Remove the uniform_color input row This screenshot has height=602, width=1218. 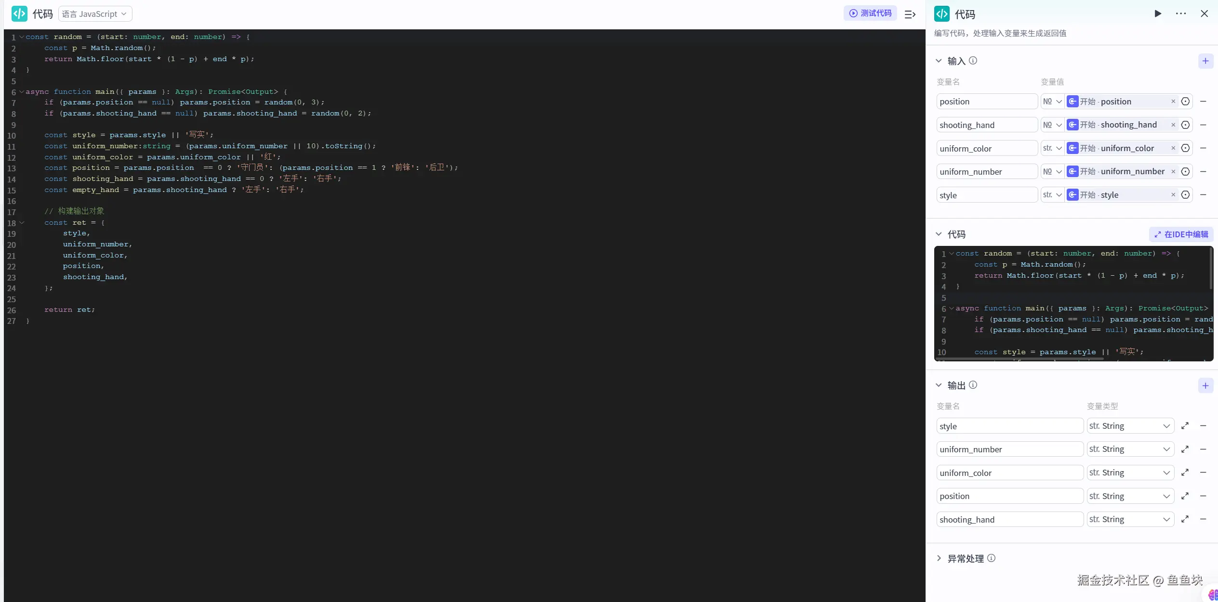[x=1203, y=148]
